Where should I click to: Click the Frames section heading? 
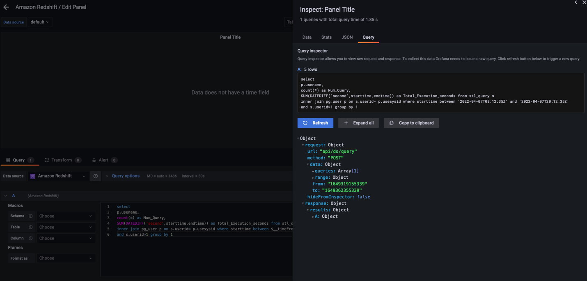point(16,248)
